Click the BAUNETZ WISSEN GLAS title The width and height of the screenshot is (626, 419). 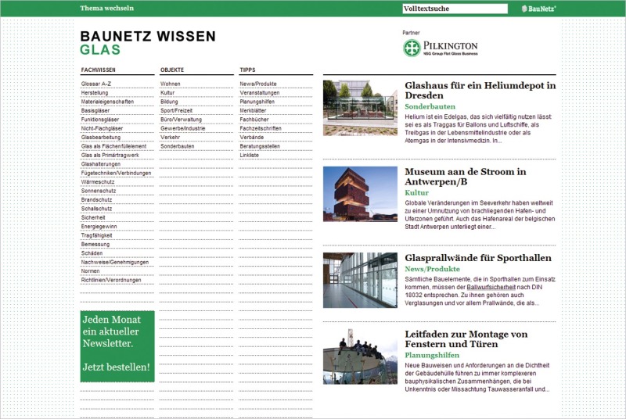148,43
